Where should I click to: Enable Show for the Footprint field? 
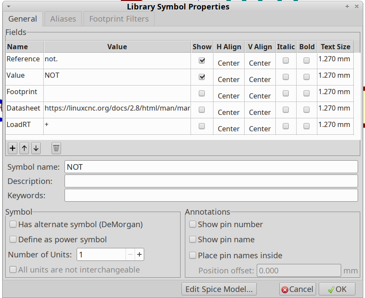pos(202,93)
